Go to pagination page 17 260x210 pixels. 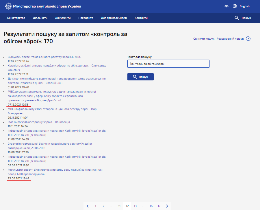(x=159, y=206)
